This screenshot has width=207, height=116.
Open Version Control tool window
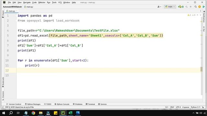(14, 104)
